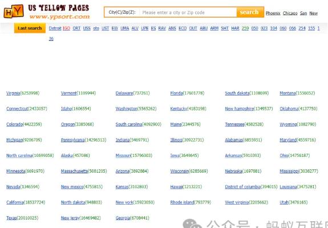Go to California business listings
Image resolution: width=328 pixels, height=228 pixels.
15,202
